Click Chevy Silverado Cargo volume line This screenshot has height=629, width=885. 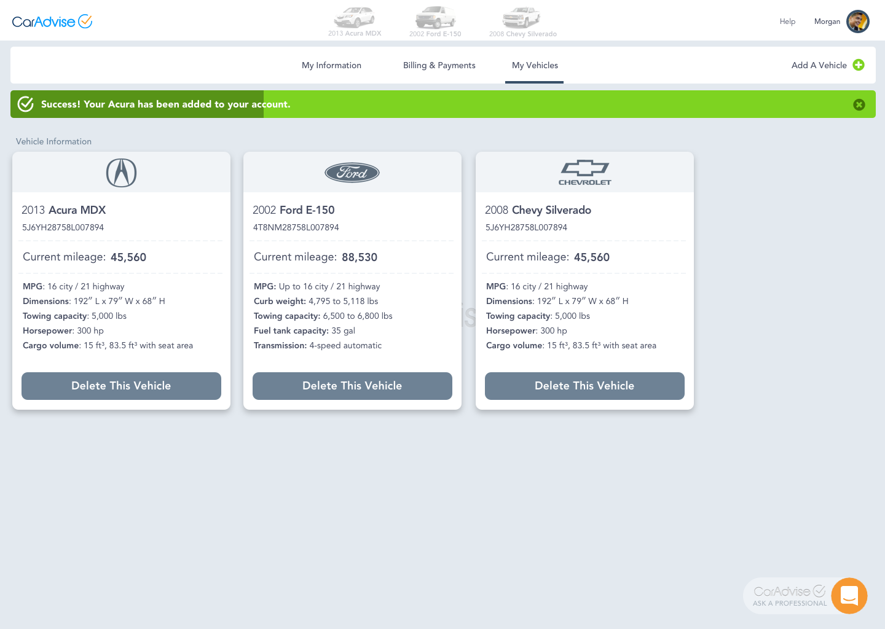click(x=571, y=345)
